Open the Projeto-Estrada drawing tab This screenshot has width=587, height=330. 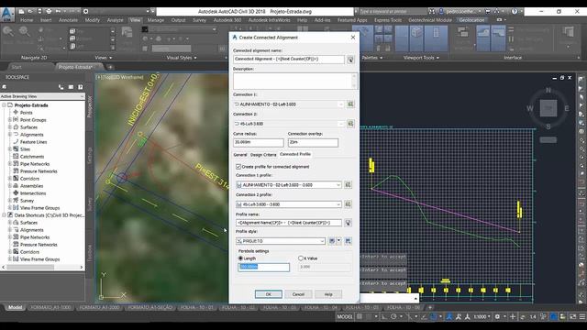click(x=75, y=67)
